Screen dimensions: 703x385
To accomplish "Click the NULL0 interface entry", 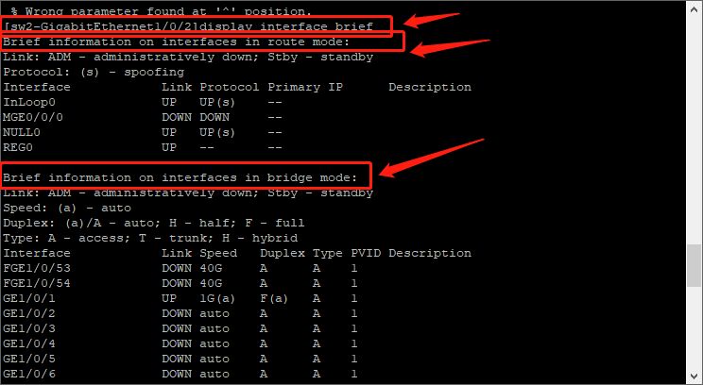I will [22, 132].
